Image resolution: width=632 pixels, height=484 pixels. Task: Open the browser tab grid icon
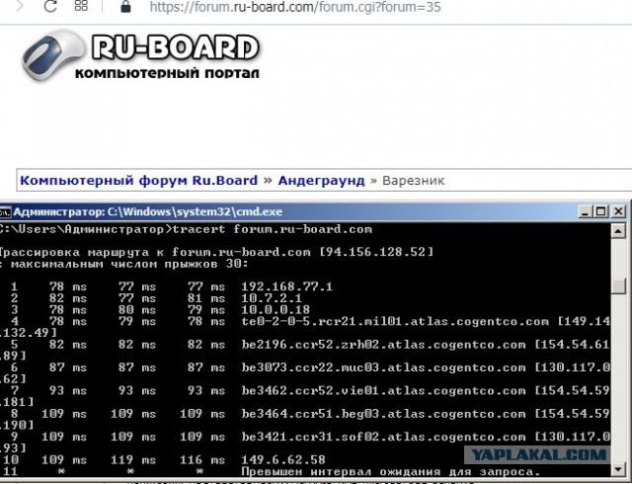[x=81, y=5]
